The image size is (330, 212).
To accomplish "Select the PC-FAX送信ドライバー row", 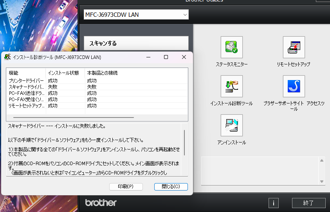I will [97, 93].
